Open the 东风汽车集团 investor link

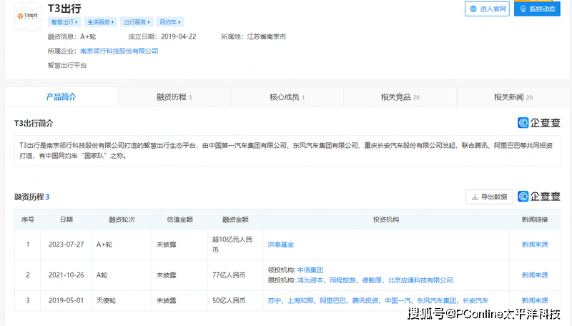coord(437,300)
